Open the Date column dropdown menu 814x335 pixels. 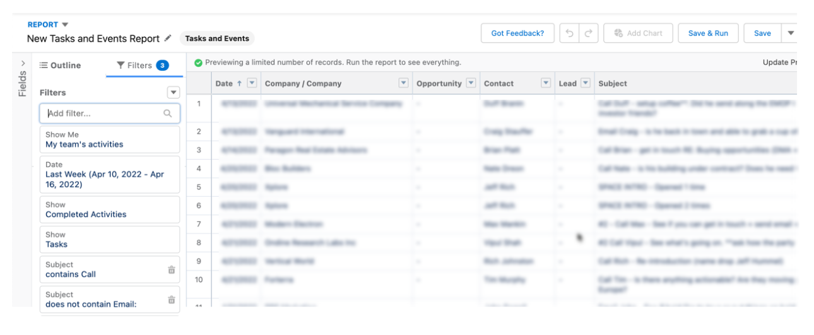252,83
